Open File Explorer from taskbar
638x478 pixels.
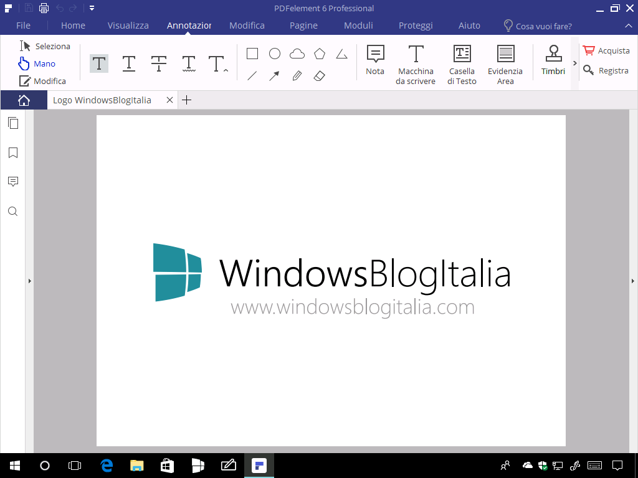click(136, 466)
